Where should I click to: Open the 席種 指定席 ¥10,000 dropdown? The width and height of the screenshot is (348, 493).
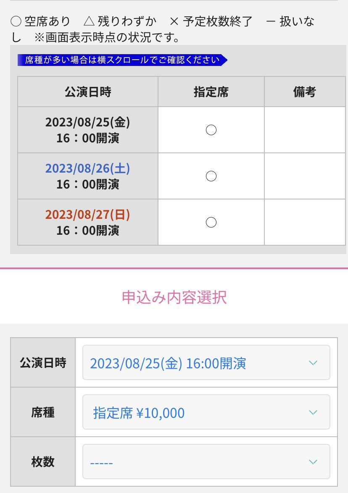click(206, 412)
